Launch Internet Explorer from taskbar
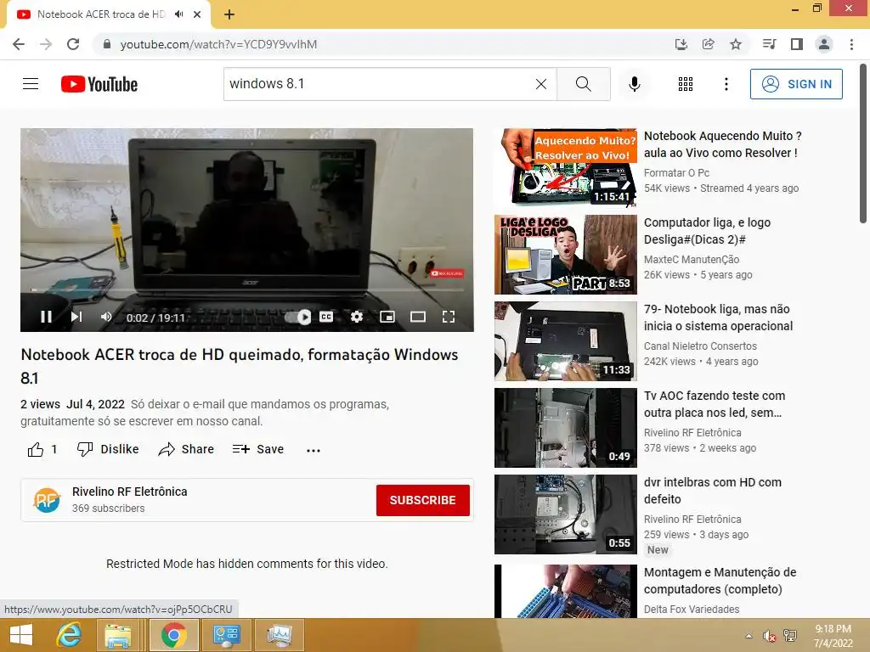Viewport: 870px width, 652px height. pyautogui.click(x=69, y=635)
